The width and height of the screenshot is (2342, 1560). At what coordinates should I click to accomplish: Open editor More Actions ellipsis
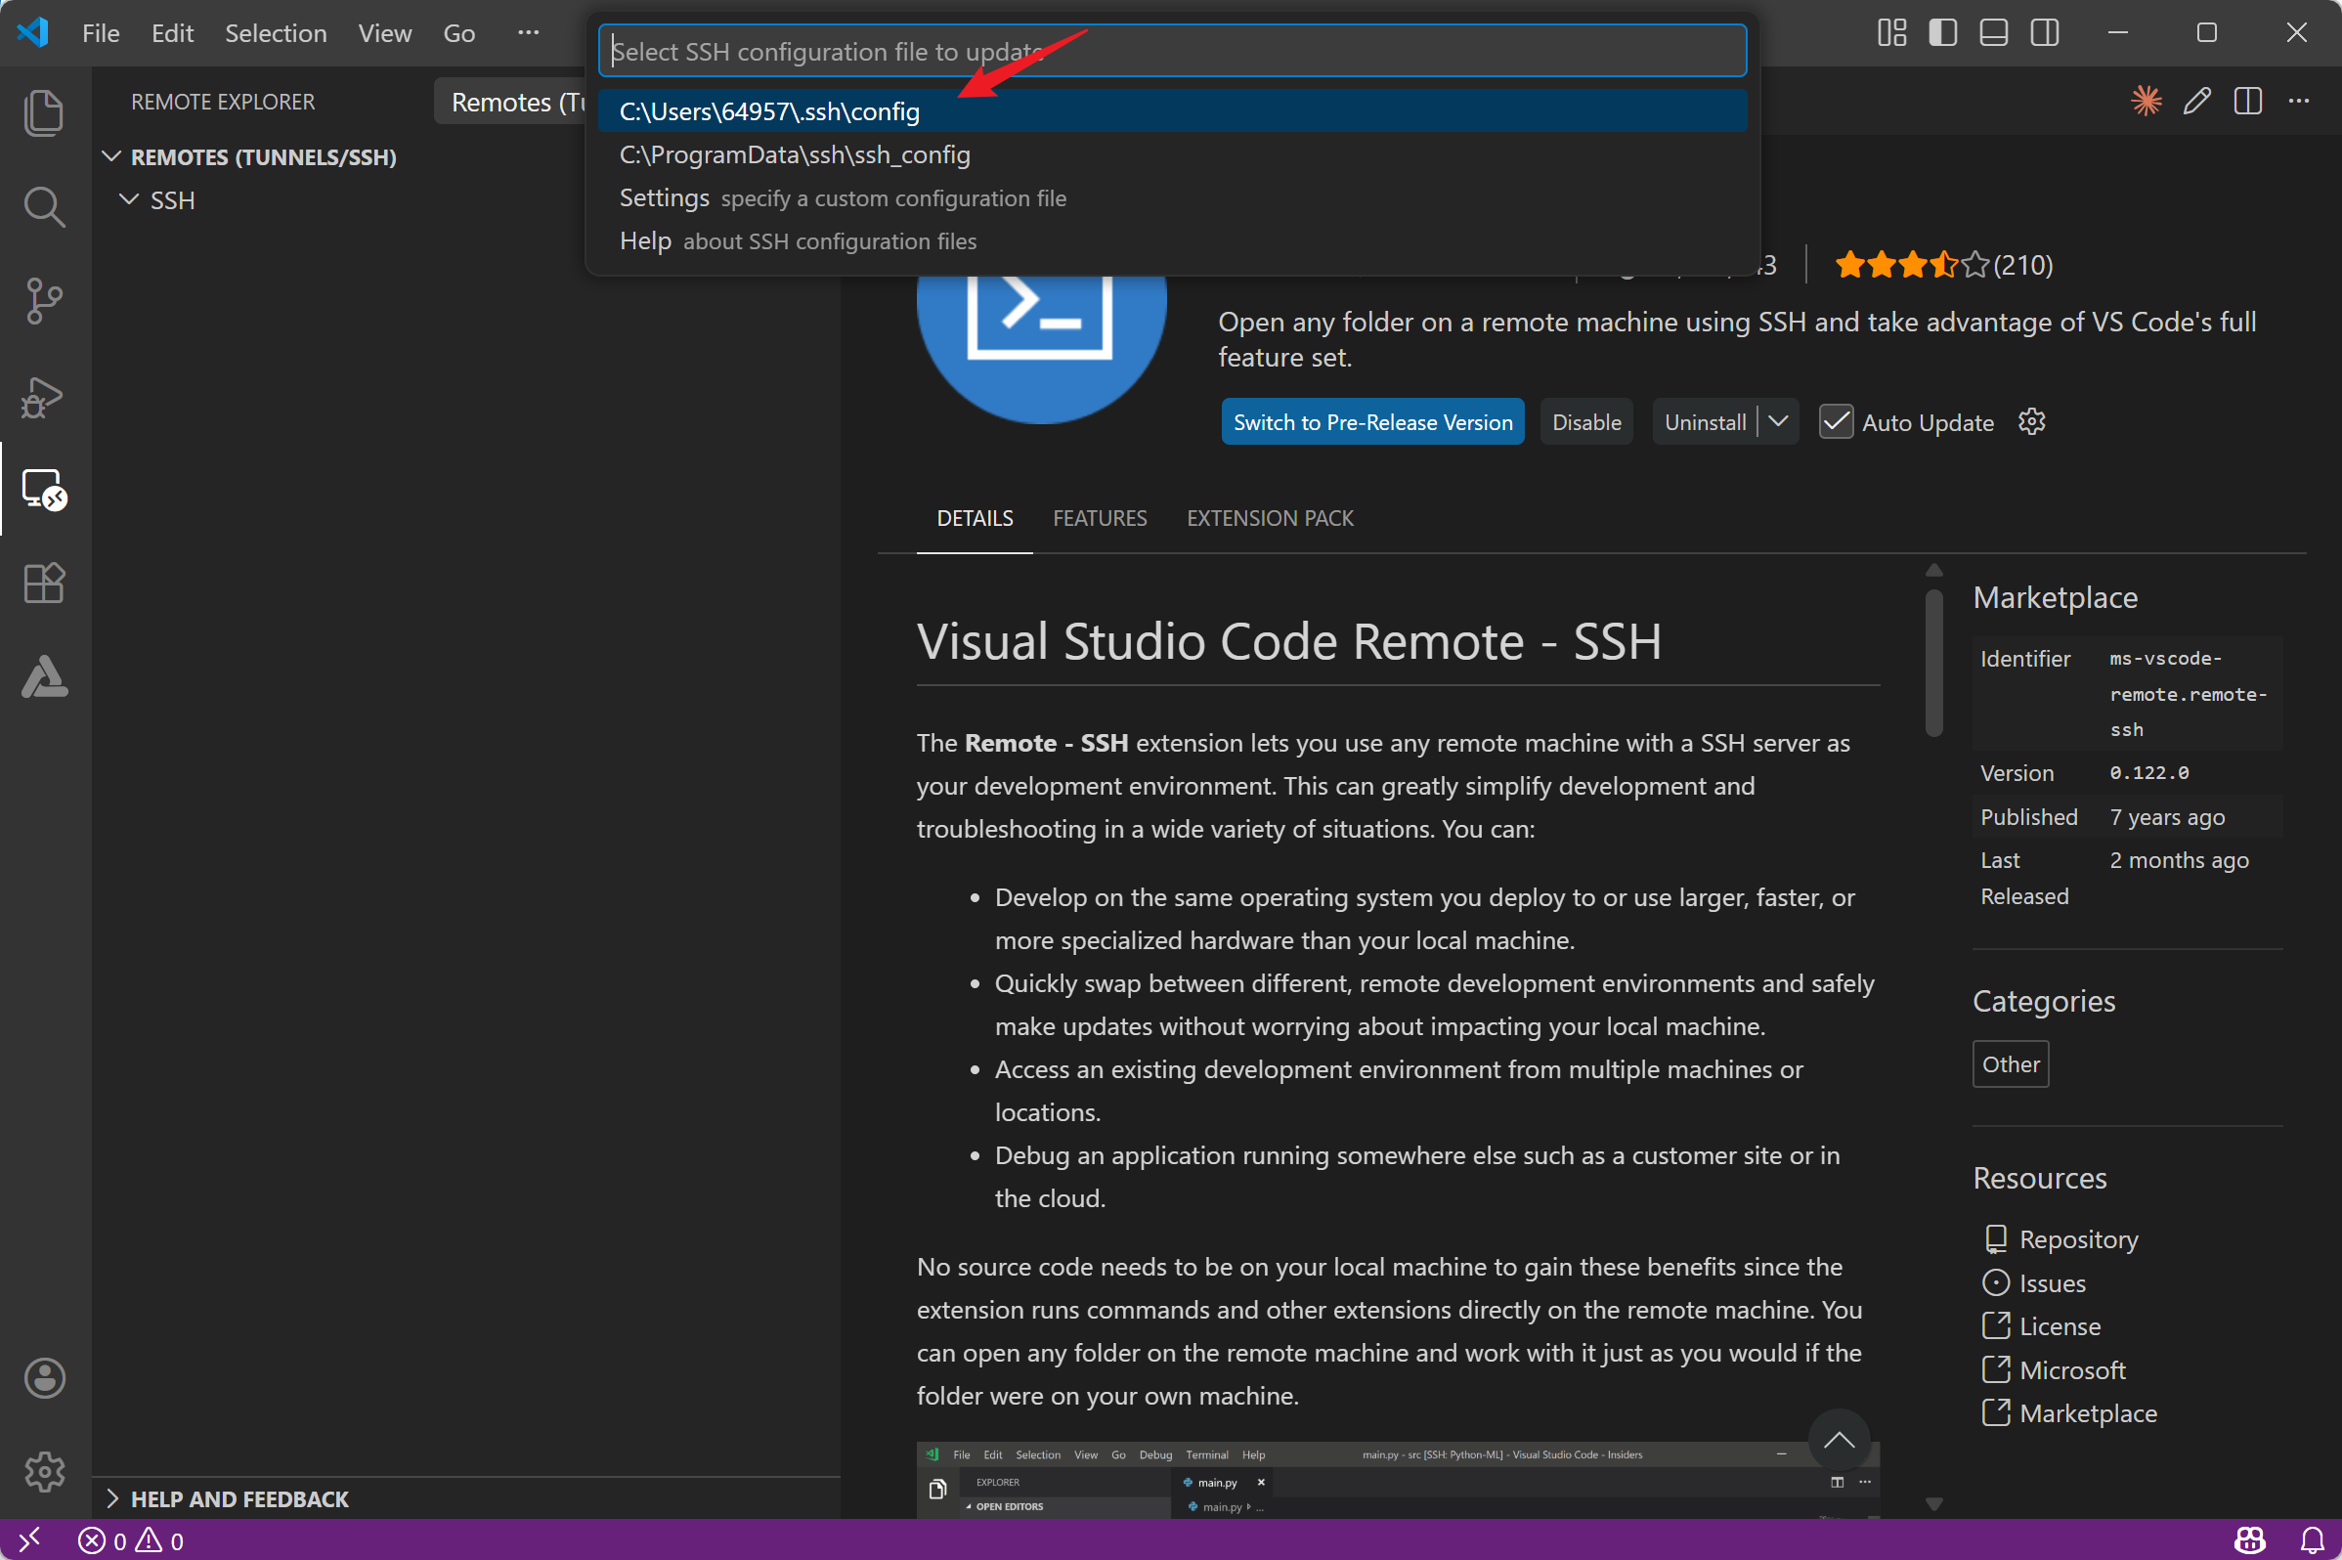pos(2298,101)
